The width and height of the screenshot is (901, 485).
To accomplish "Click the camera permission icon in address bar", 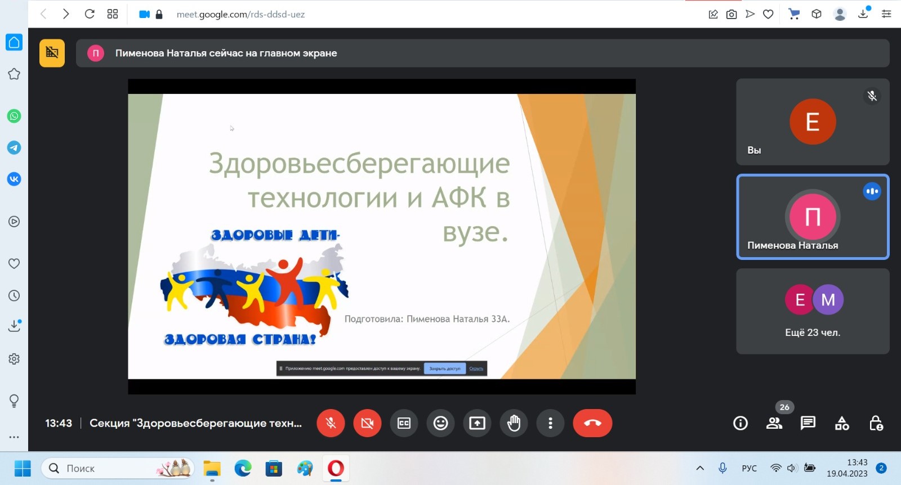I will [144, 14].
